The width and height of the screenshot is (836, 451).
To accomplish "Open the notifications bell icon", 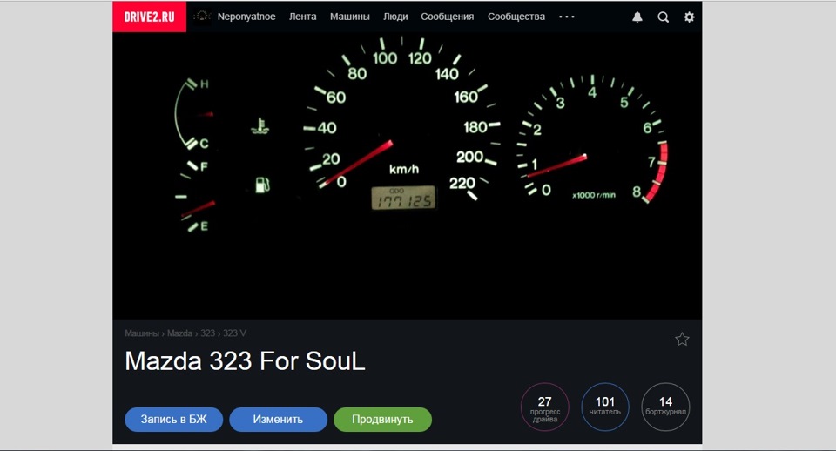I will (x=637, y=17).
